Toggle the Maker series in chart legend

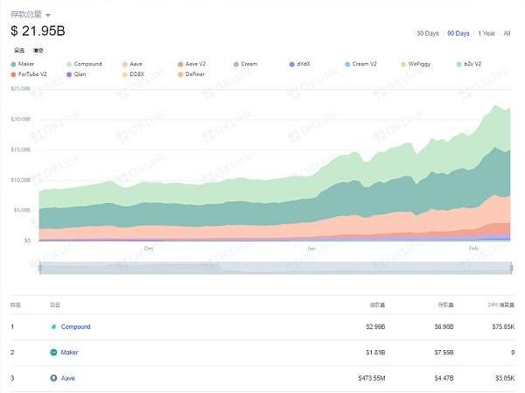(x=26, y=64)
